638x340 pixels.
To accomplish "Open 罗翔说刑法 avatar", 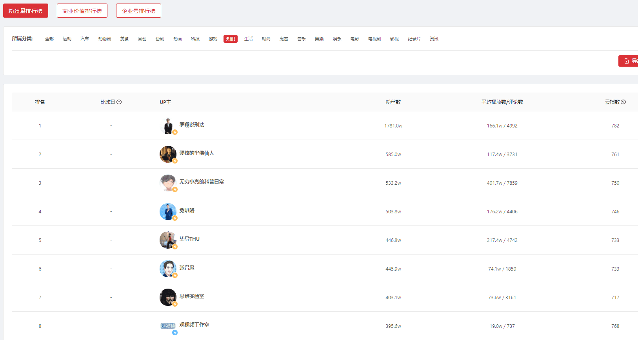I will tap(168, 125).
